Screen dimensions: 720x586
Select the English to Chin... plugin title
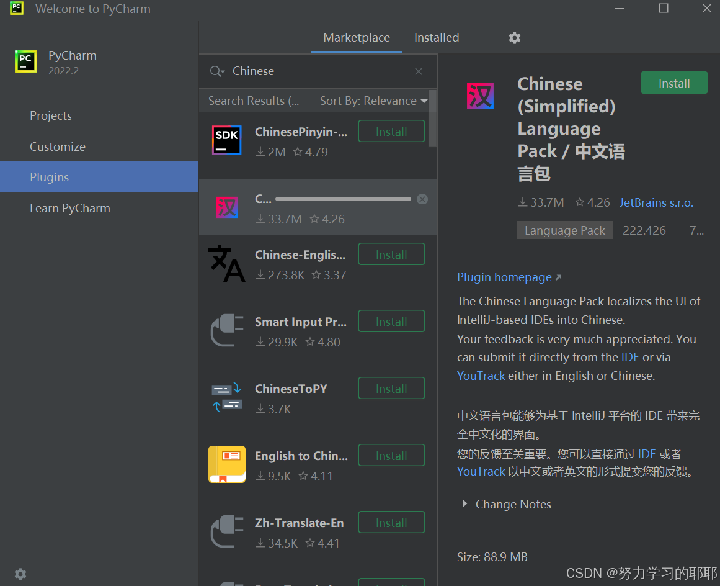pyautogui.click(x=301, y=456)
